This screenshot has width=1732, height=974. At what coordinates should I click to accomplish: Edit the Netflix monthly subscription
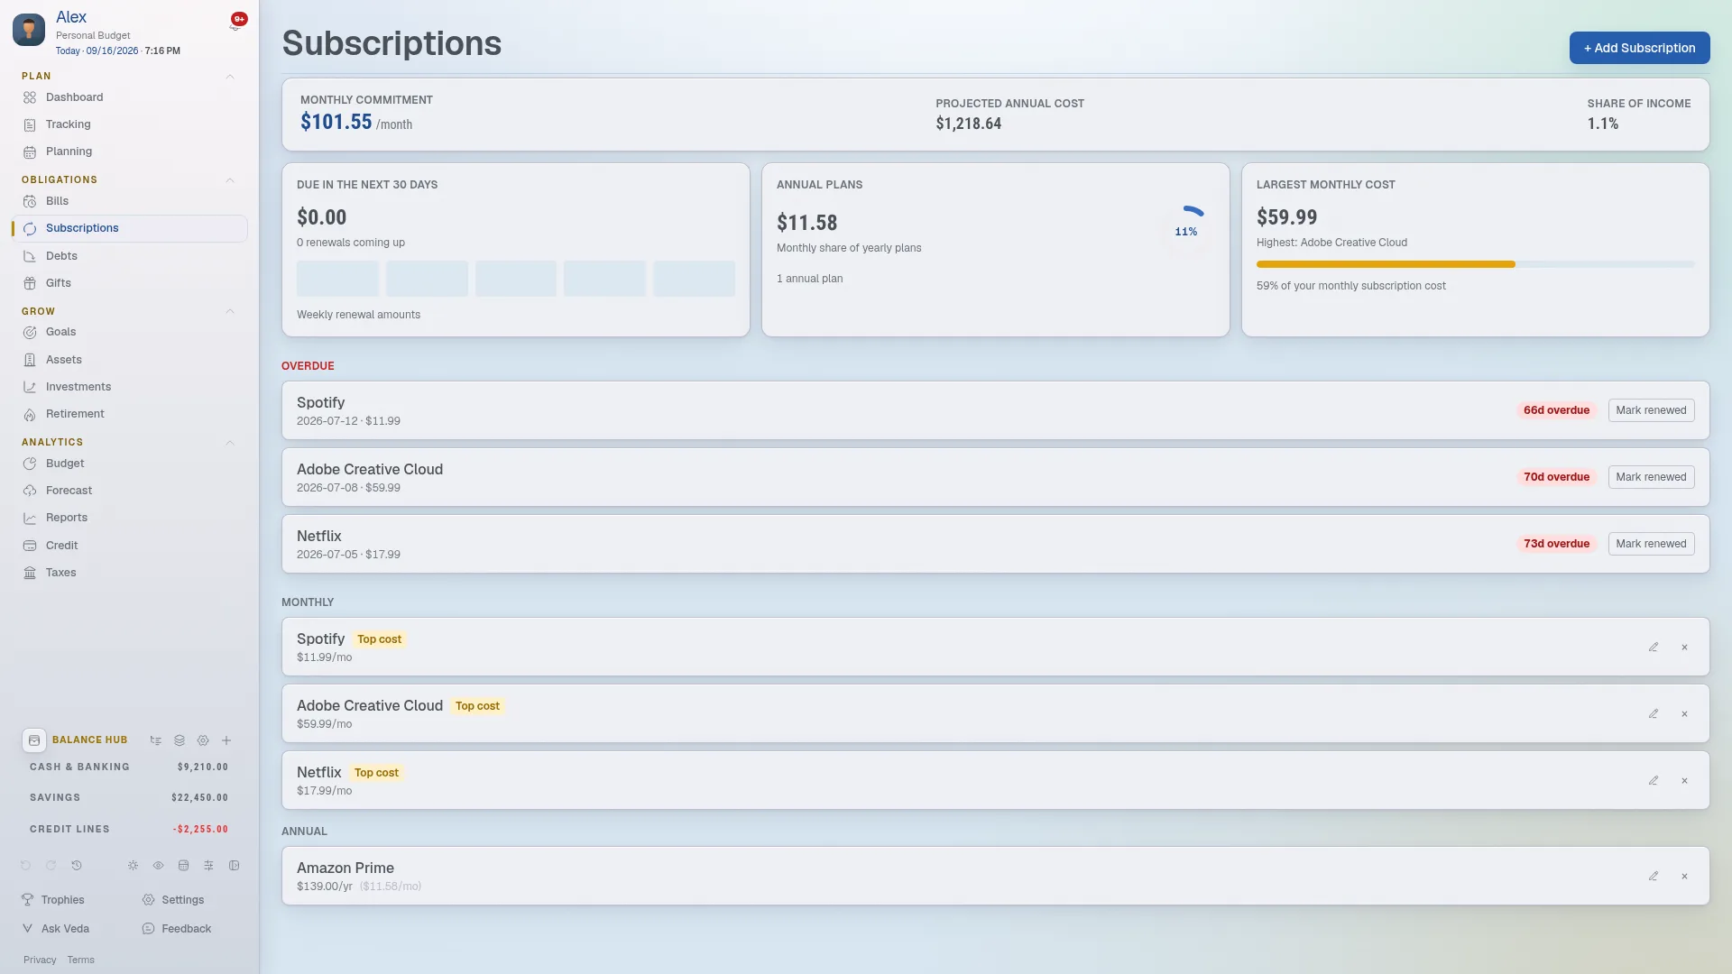[x=1654, y=781]
